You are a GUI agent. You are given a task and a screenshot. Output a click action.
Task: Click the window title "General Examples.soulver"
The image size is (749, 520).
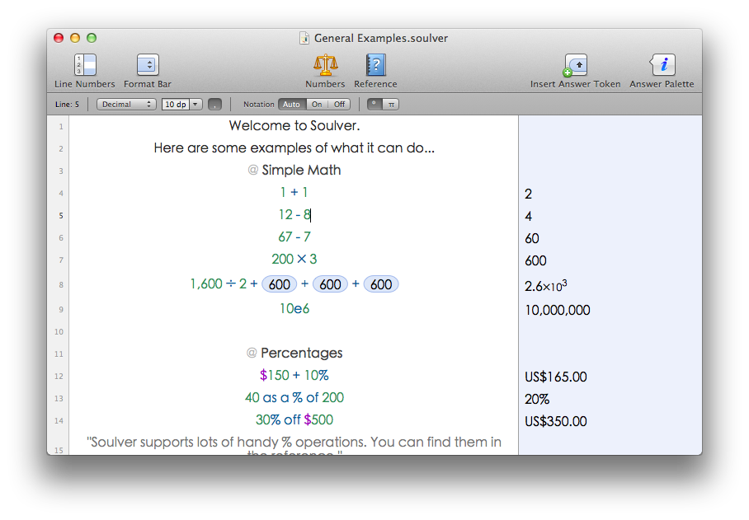point(381,38)
